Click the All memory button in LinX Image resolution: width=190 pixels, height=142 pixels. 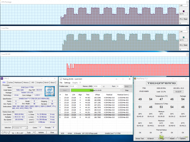click(104, 86)
